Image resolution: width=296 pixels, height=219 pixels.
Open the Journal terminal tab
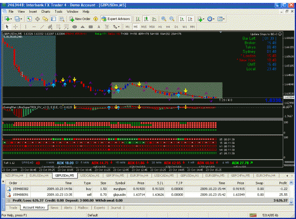pos(116,208)
